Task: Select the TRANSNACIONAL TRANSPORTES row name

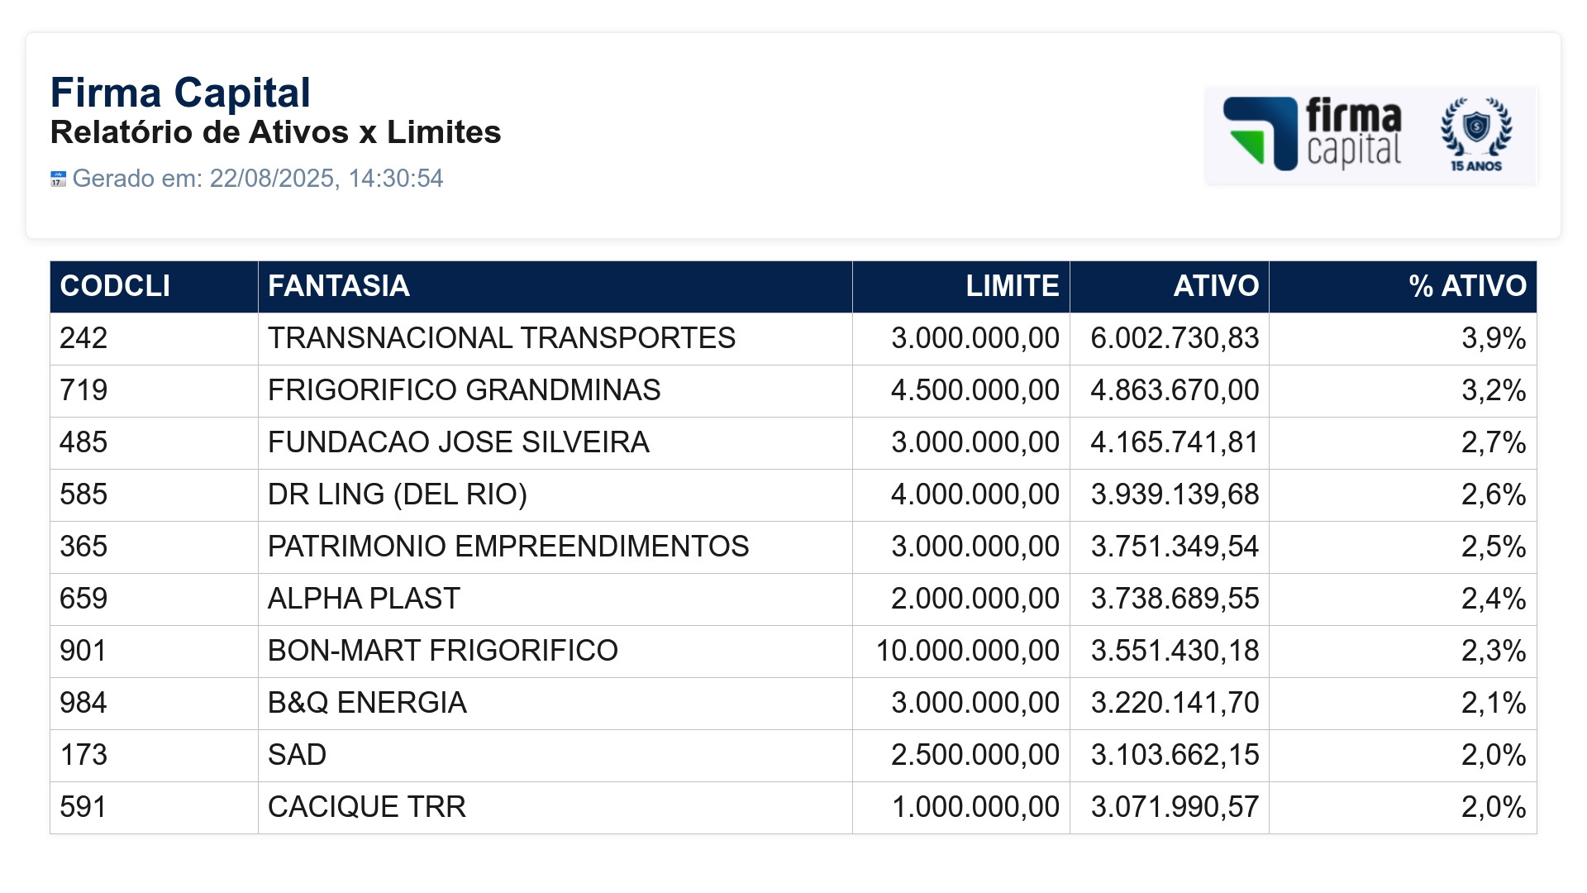Action: tap(502, 338)
